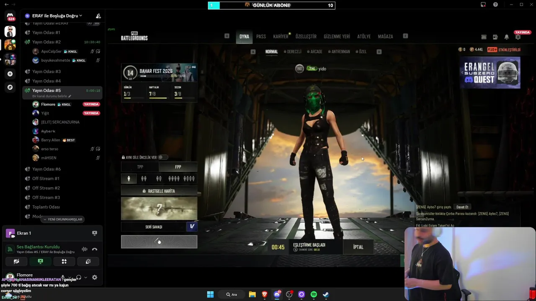Join Off Stream #1 channel
This screenshot has width=536, height=301.
click(62, 179)
